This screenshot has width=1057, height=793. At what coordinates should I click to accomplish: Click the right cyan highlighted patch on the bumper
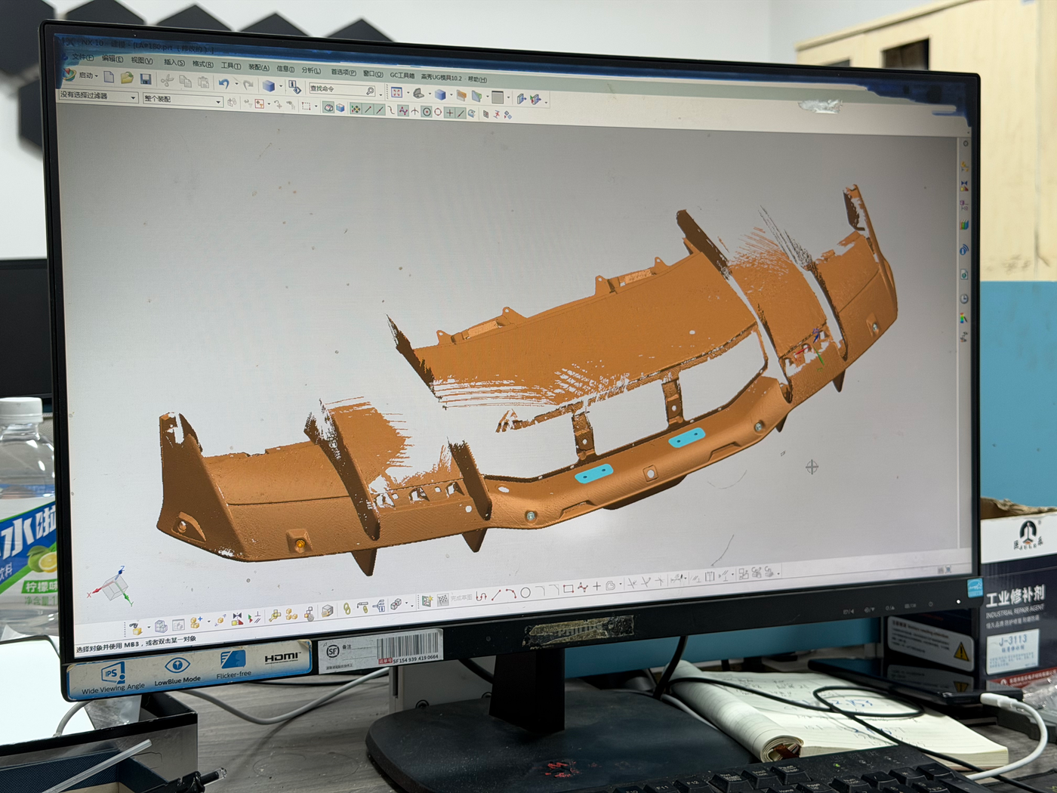pos(686,437)
